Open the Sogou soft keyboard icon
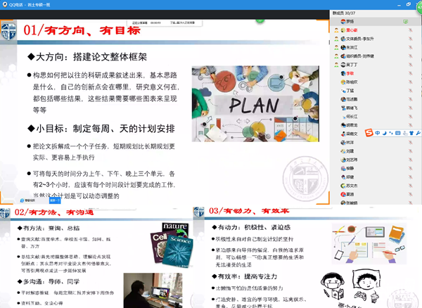The height and width of the screenshot is (308, 422). (x=398, y=132)
